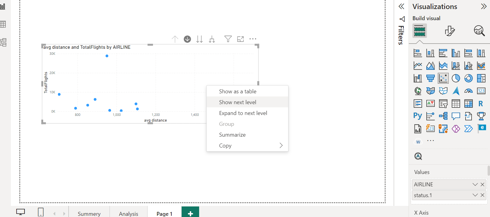Select the KPI visual icon

coord(430,104)
